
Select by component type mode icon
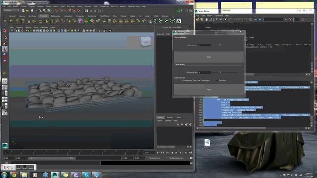click(x=49, y=11)
